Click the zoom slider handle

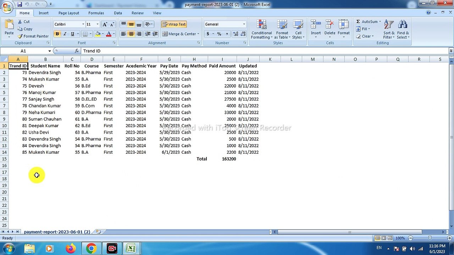click(430, 238)
